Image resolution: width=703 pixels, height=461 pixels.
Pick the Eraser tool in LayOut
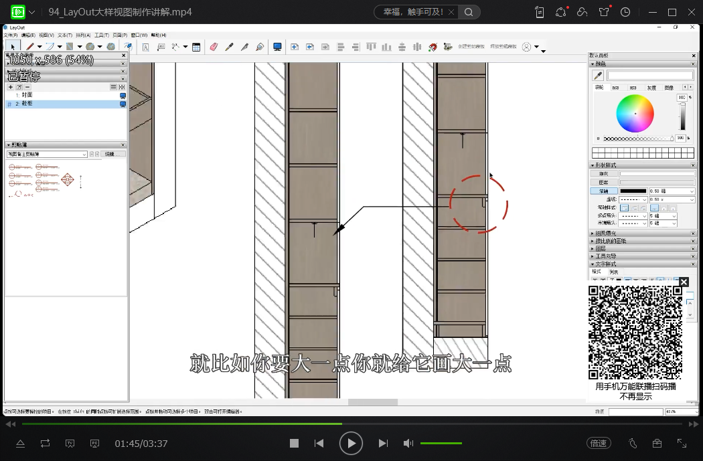(214, 47)
